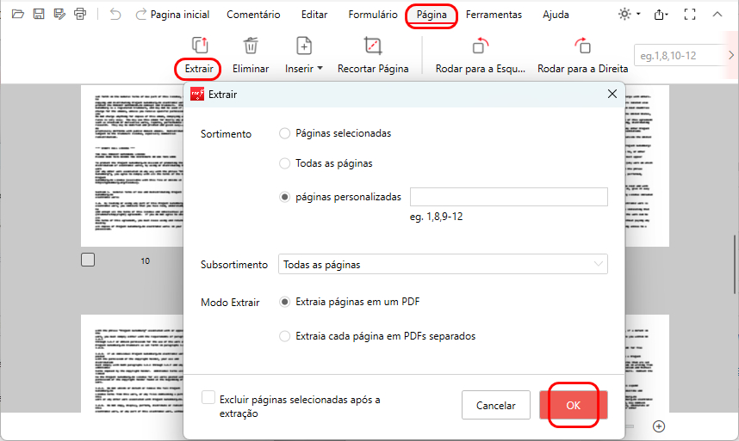
Task: Undo the last action
Action: tap(115, 14)
